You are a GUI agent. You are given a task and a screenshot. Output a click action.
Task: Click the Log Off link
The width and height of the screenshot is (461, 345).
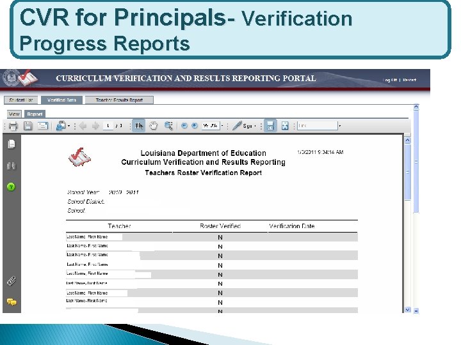coord(390,80)
